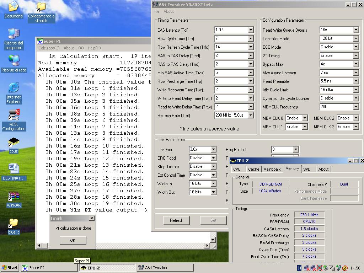The height and width of the screenshot is (273, 364).
Task: Select the Risorse del computer icon
Action: click(x=14, y=39)
